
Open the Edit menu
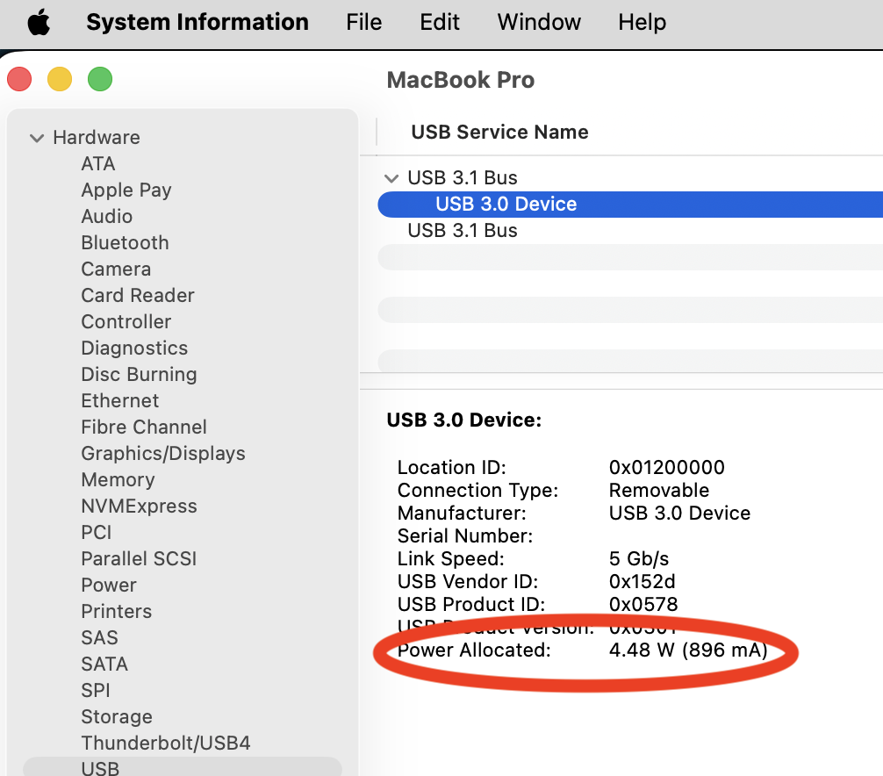click(x=439, y=22)
